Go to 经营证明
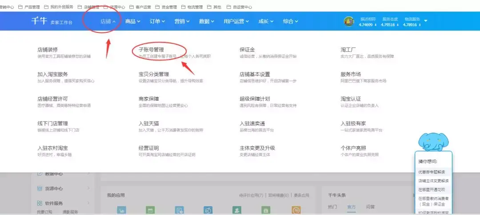 click(x=149, y=148)
